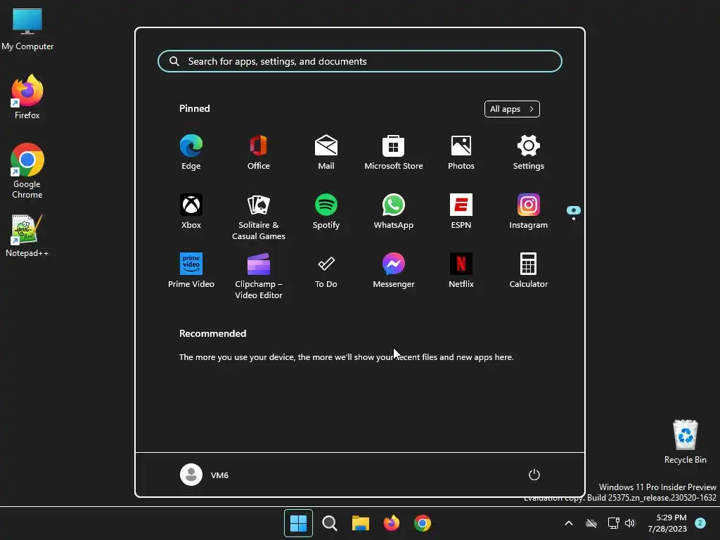The width and height of the screenshot is (720, 540).
Task: Launch Spotify
Action: coord(326,212)
